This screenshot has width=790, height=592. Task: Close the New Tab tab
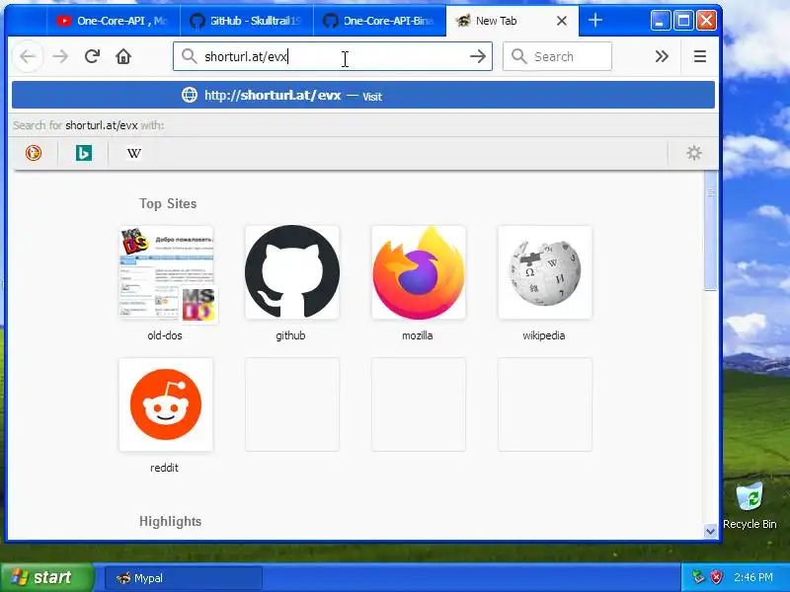coord(562,21)
